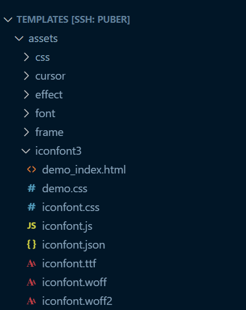Click the JS icon beside iconfont.js
Viewport: 246px width, 310px height.
point(32,226)
